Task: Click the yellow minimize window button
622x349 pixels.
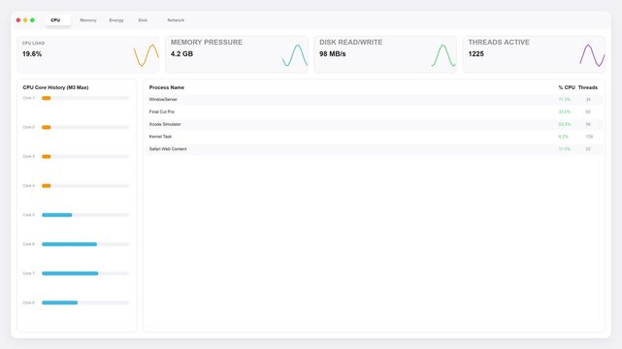Action: tap(25, 20)
